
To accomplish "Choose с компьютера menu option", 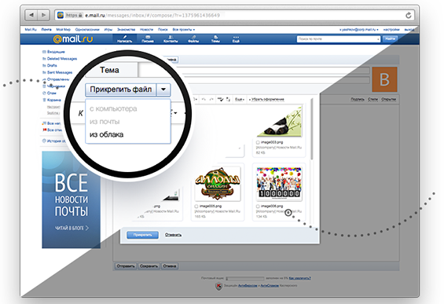I will 113,108.
